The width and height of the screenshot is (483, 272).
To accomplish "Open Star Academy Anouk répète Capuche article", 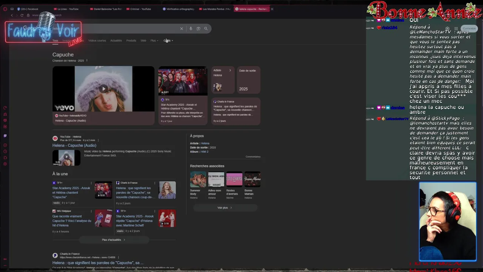I will [135, 221].
